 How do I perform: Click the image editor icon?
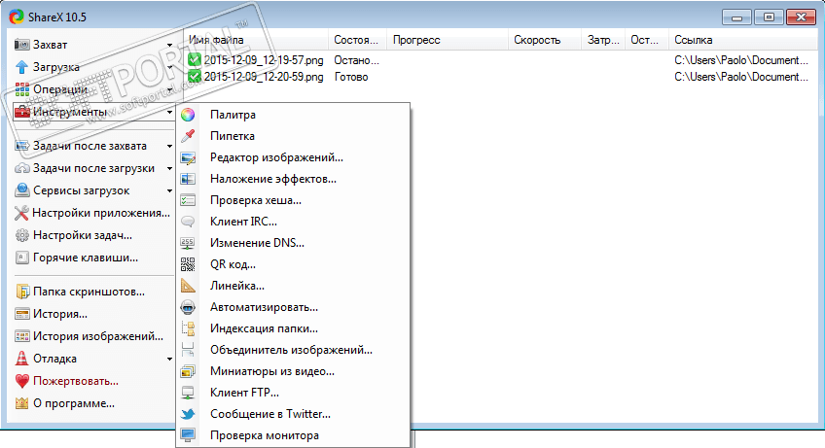pos(188,157)
